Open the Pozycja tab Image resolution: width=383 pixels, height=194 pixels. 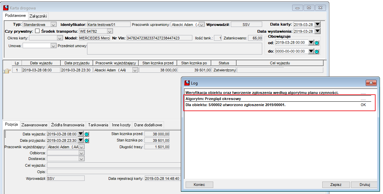tap(11, 124)
